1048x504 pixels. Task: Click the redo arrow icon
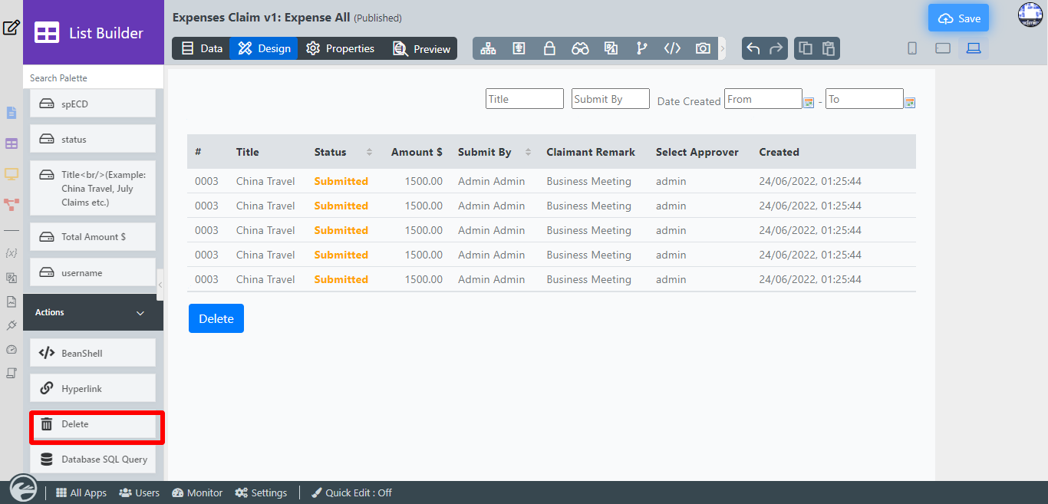776,48
